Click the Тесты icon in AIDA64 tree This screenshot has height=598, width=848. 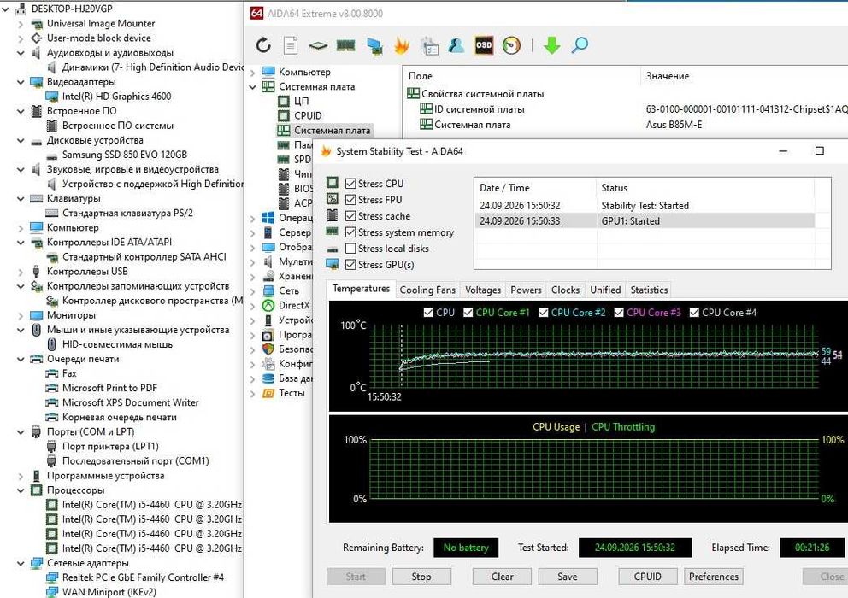(268, 393)
